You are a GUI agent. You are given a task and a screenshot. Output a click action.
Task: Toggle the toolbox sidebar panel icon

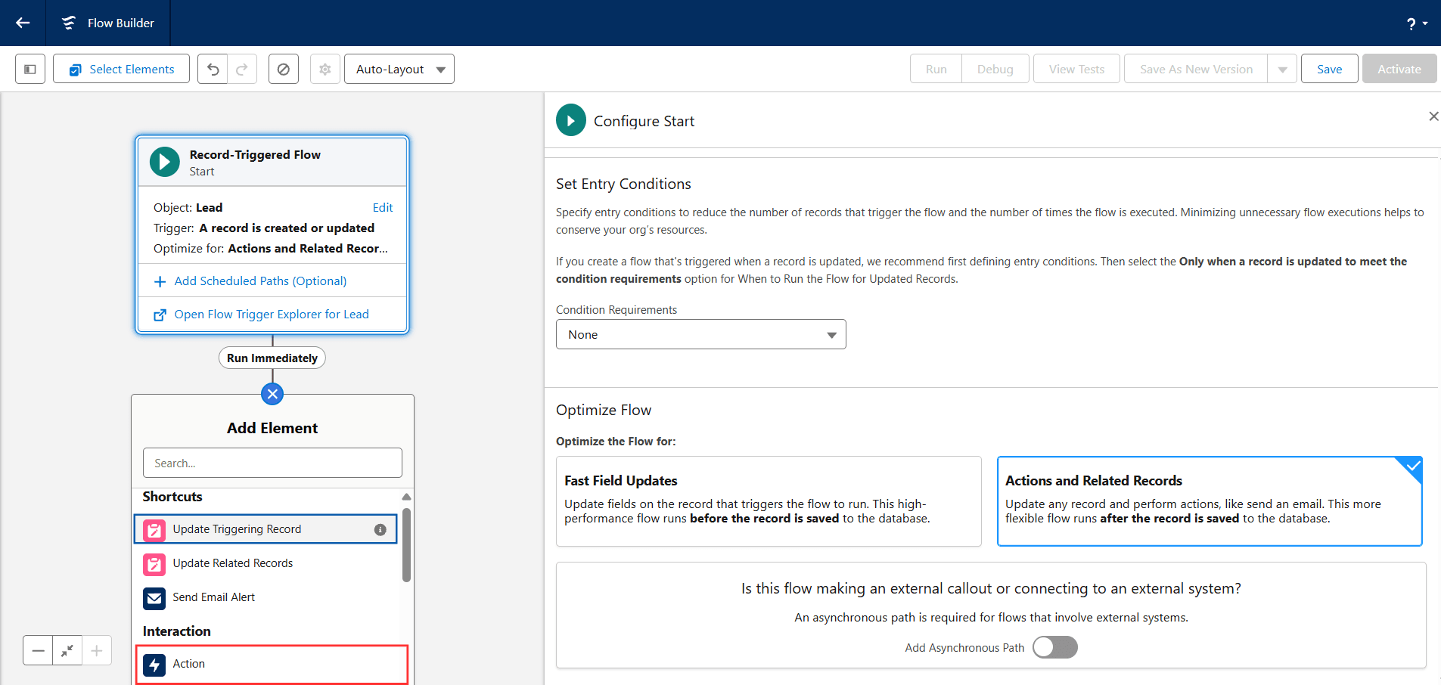point(30,69)
